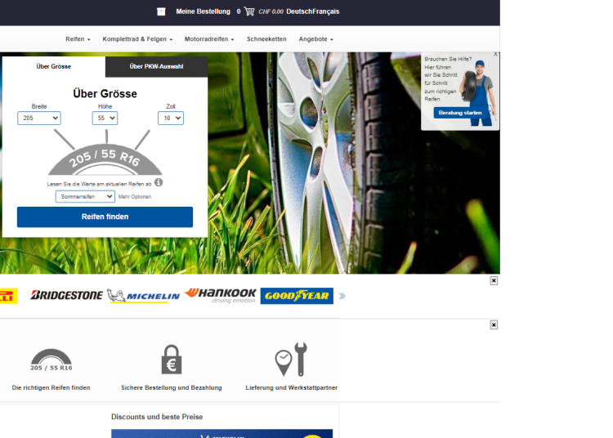Image resolution: width=613 pixels, height=438 pixels.
Task: Close the help assistant popup
Action: 495,55
